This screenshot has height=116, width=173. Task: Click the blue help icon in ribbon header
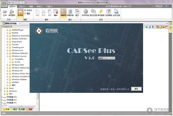pos(166,6)
